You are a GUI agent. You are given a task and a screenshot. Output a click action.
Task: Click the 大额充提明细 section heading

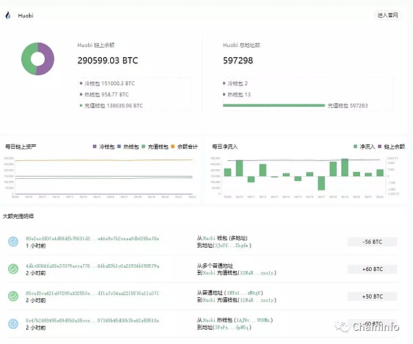click(x=18, y=216)
